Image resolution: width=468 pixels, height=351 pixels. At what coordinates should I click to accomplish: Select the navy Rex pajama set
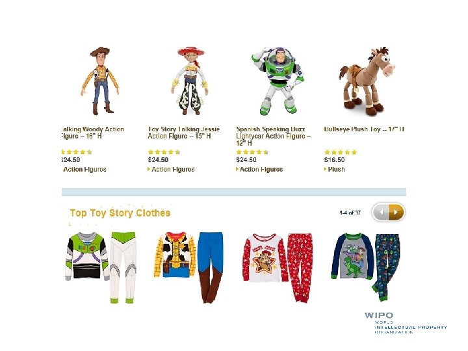click(365, 267)
